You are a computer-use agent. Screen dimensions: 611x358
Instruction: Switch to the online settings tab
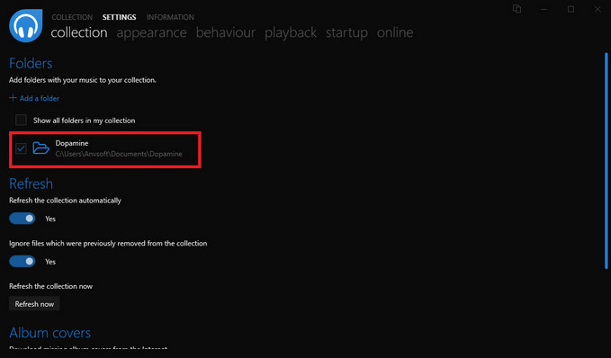(x=395, y=32)
